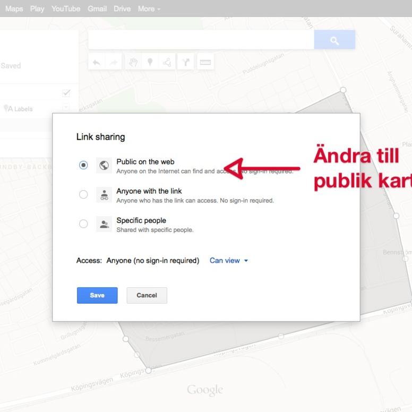
Task: Open YouTube from the top bar
Action: click(x=66, y=8)
